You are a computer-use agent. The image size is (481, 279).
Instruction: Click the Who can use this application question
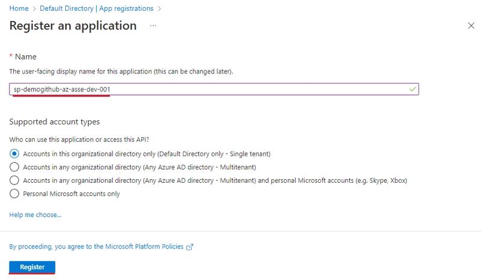point(79,139)
